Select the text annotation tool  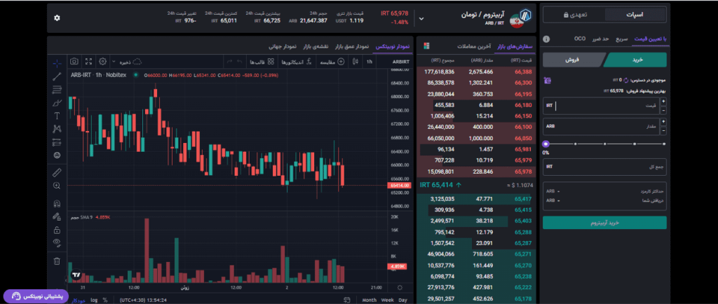click(x=57, y=116)
